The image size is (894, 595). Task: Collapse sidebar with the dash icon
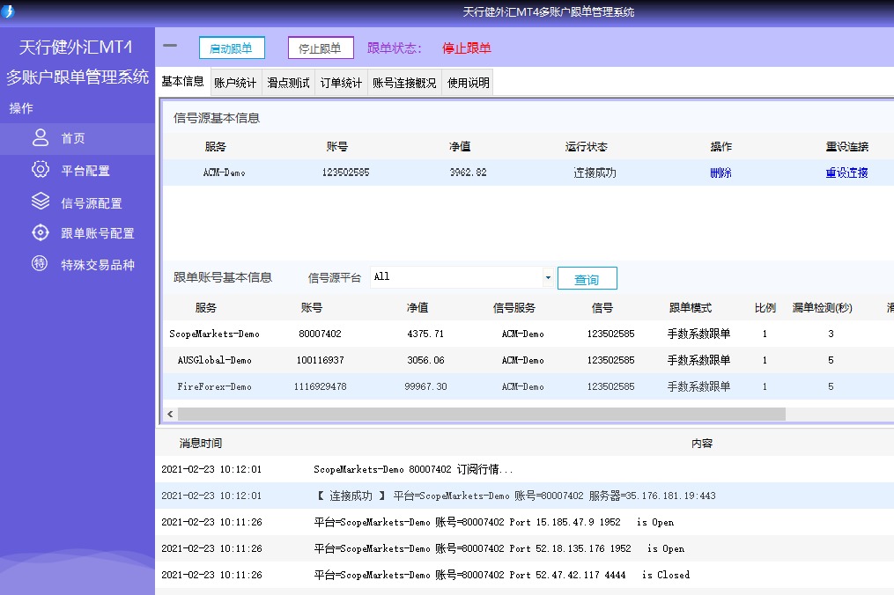[x=170, y=47]
